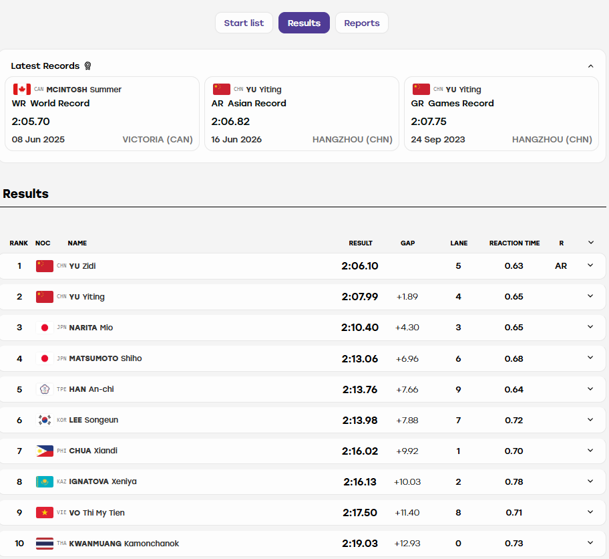Click the China flag on the Games Record card
Viewport: 609px width, 559px height.
pos(421,90)
